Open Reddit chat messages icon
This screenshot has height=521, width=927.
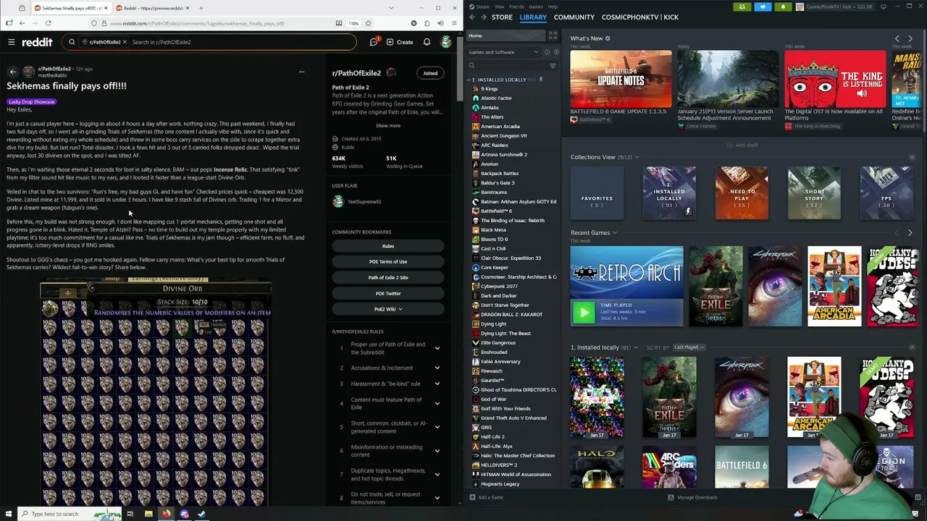point(374,42)
